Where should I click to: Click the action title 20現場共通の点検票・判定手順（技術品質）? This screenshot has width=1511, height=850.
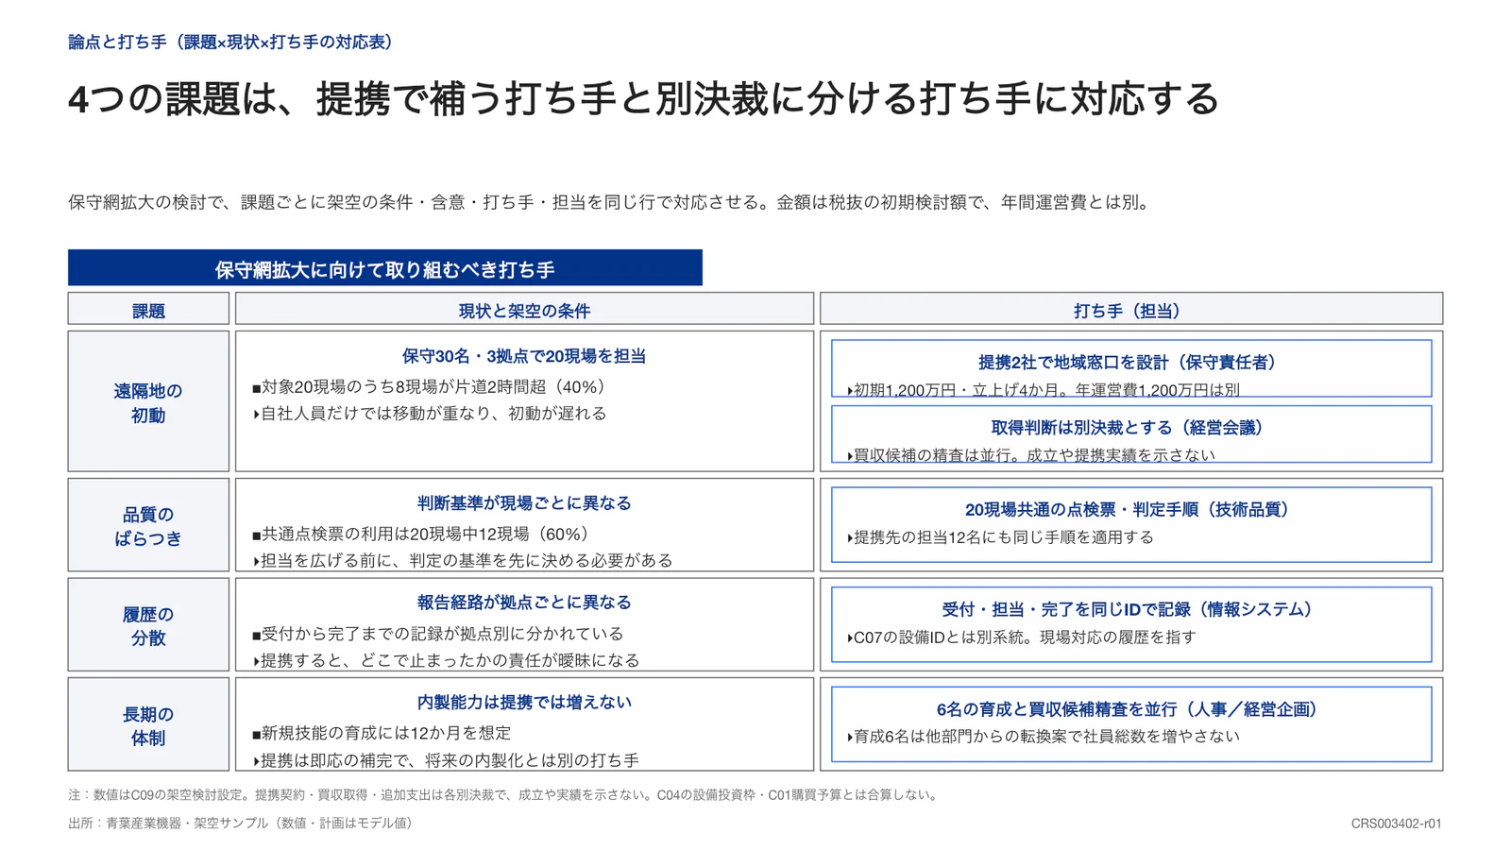pyautogui.click(x=1131, y=510)
